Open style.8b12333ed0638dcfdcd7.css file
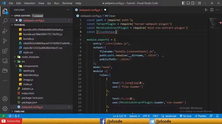 (43, 48)
